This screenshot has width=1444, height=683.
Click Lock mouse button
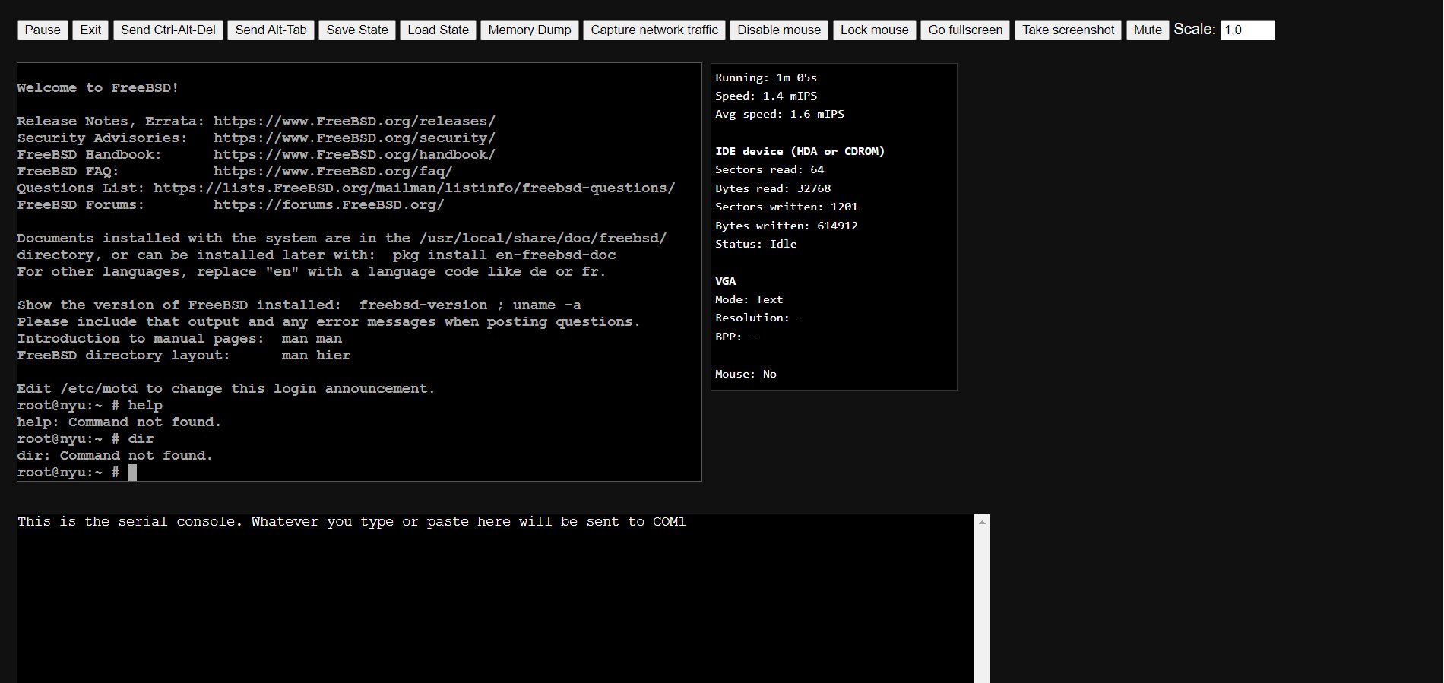pos(875,30)
